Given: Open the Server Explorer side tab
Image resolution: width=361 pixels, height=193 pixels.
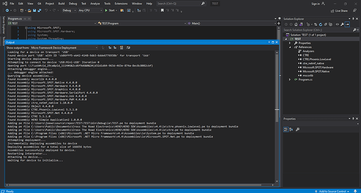Looking at the screenshot, I should click(x=4, y=25).
